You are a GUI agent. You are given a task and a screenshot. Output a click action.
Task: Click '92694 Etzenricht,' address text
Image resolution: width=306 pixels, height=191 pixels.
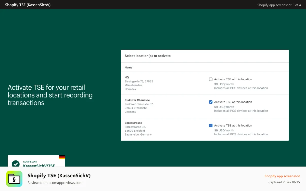click(x=136, y=108)
